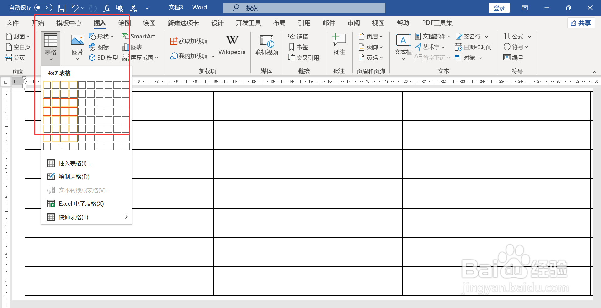The width and height of the screenshot is (601, 308).
Task: Open the 文件 tab
Action: coord(13,23)
